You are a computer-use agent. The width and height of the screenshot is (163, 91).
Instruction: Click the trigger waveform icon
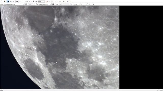click(17, 2)
